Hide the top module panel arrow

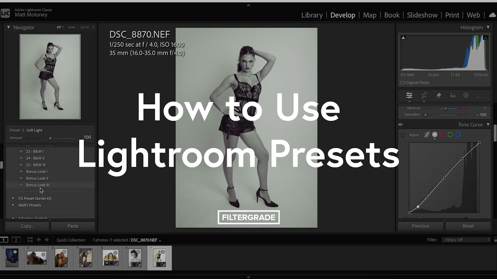point(248,5)
